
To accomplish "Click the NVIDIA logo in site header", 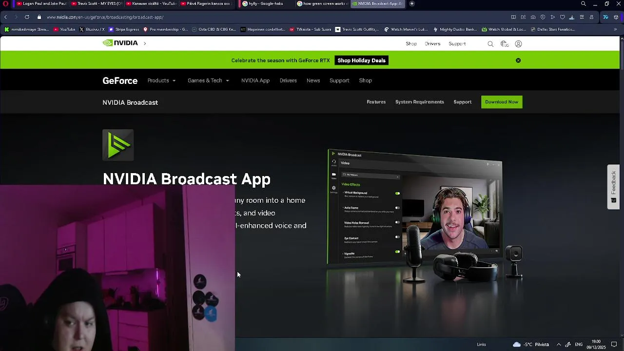I will click(120, 43).
